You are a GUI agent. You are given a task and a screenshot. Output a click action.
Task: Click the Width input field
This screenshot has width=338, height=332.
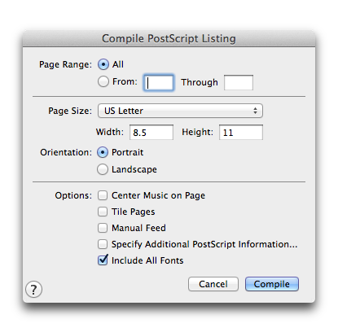(x=151, y=133)
